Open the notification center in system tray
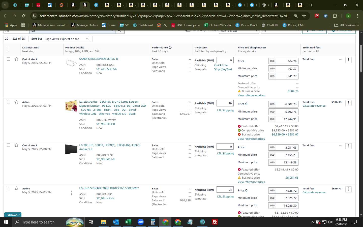Image resolution: width=363 pixels, height=227 pixels. point(354,222)
